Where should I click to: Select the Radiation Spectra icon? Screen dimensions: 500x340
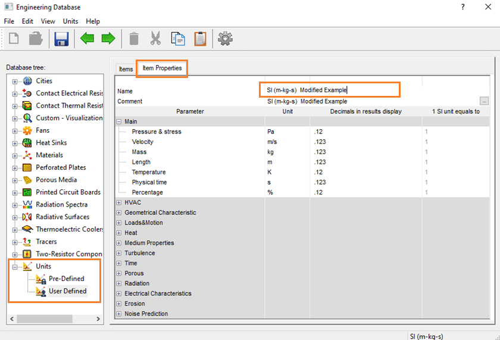point(27,204)
